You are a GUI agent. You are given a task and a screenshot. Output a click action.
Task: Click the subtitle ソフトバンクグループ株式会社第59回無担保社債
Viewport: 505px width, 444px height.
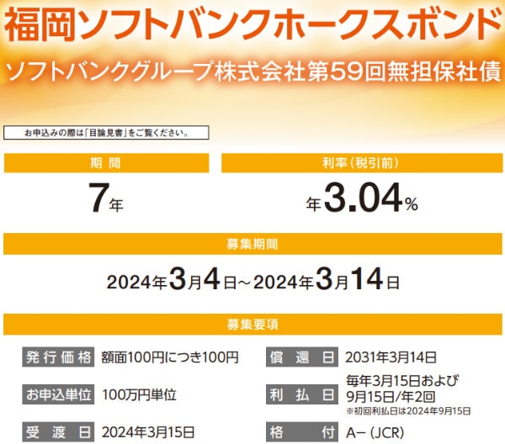coord(254,71)
